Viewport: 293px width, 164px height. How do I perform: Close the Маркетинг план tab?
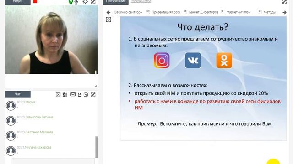pyautogui.click(x=260, y=11)
